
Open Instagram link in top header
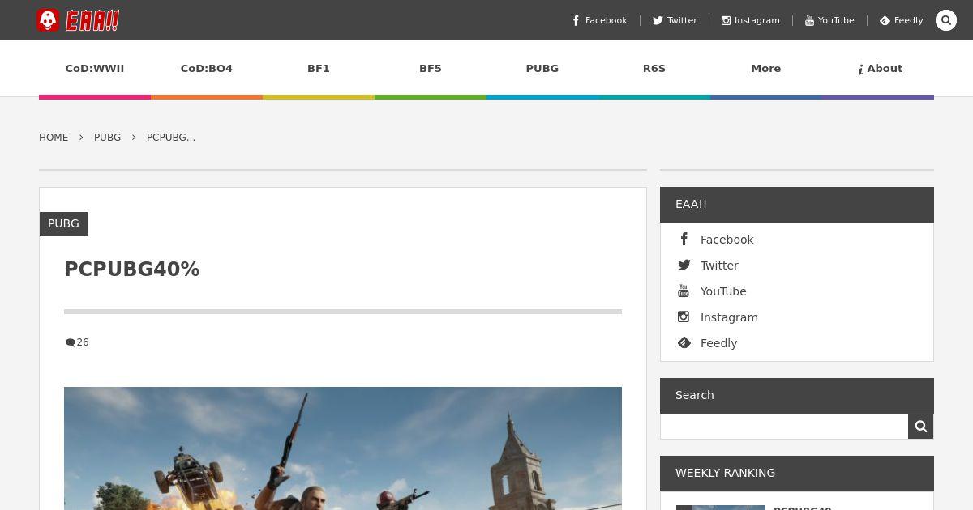point(751,20)
